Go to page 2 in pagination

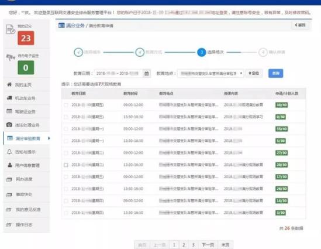[x=184, y=245]
